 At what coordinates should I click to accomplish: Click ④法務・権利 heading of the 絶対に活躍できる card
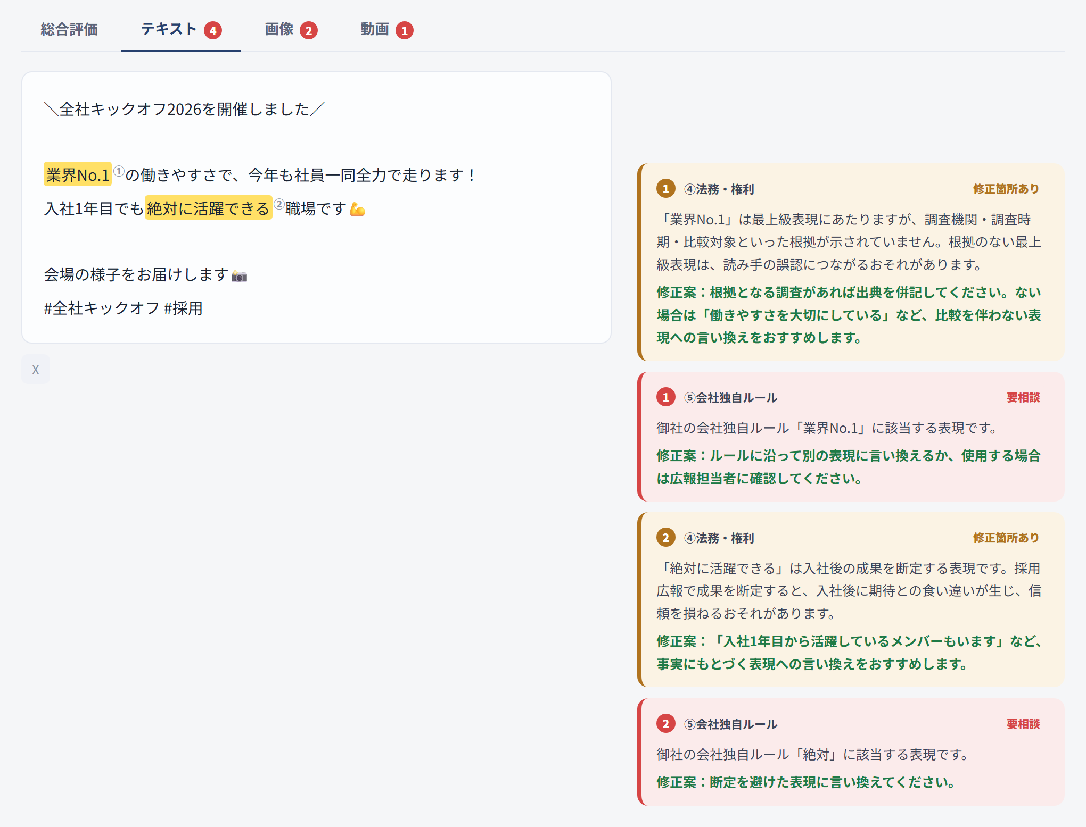click(719, 538)
